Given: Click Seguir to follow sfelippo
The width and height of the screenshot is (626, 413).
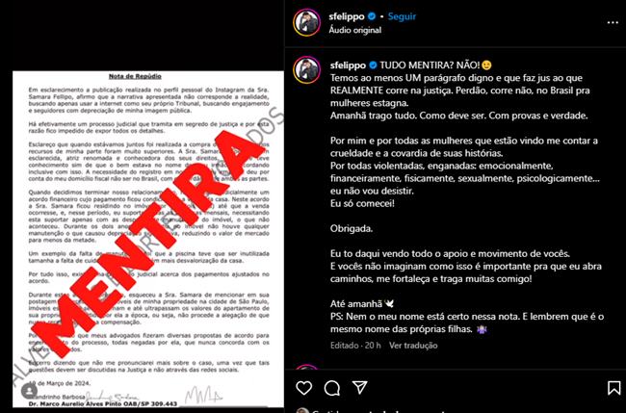Looking at the screenshot, I should pyautogui.click(x=402, y=16).
